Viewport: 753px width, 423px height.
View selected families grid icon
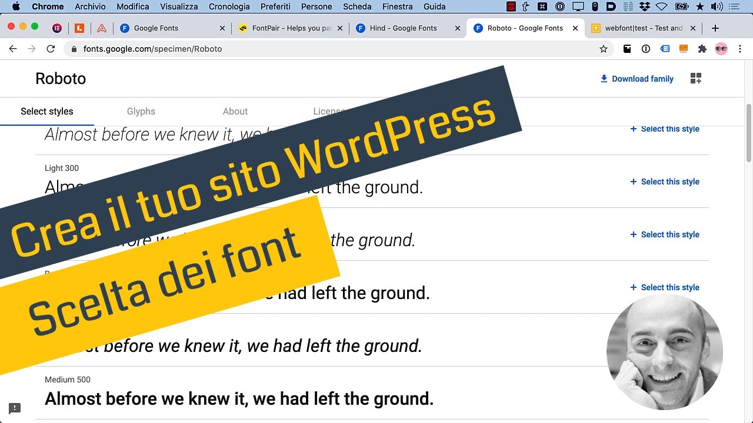tap(696, 79)
